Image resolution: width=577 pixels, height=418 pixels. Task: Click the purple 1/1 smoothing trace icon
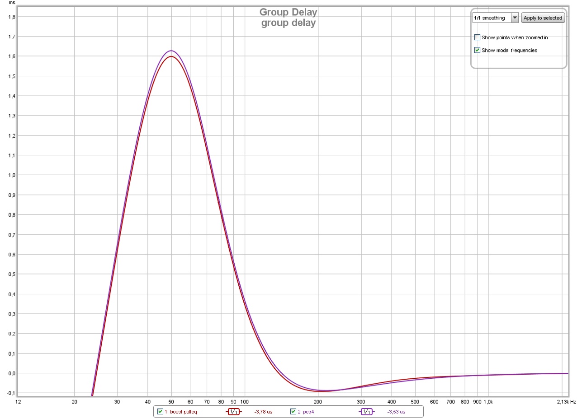pos(367,411)
